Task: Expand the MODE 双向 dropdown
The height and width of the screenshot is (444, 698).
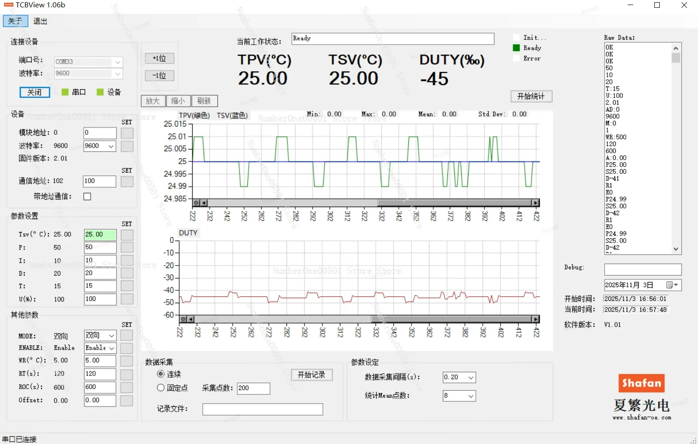Action: (x=111, y=335)
